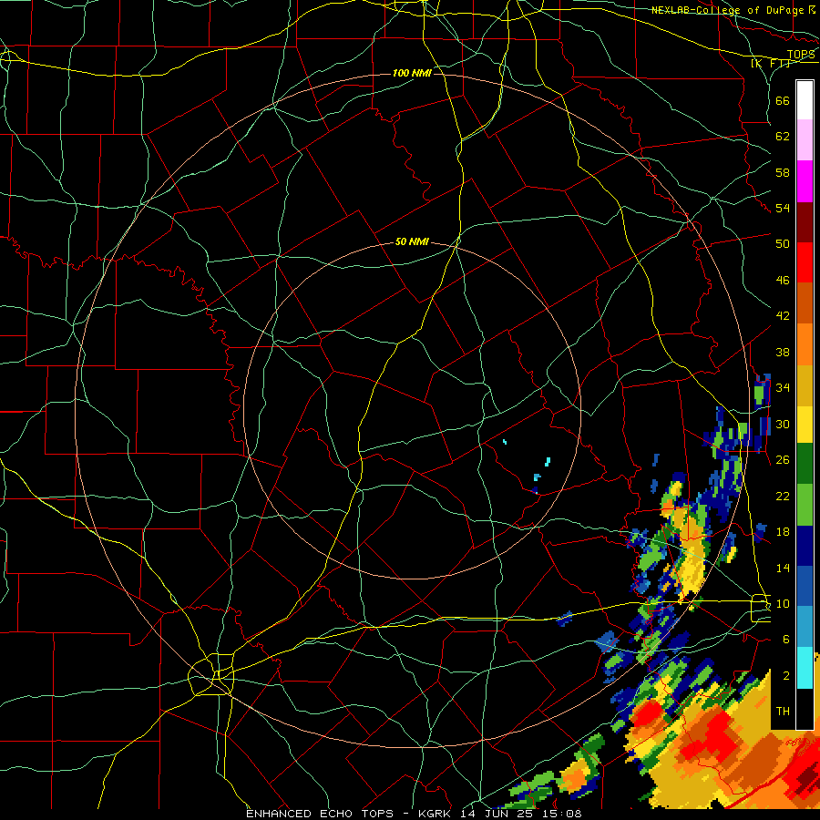Click the "34" legend value
Viewport: 820px width, 820px height.
point(783,387)
